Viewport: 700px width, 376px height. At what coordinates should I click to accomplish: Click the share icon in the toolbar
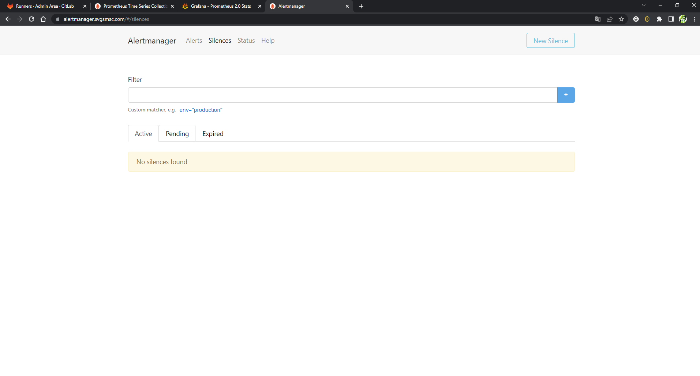[x=610, y=19]
